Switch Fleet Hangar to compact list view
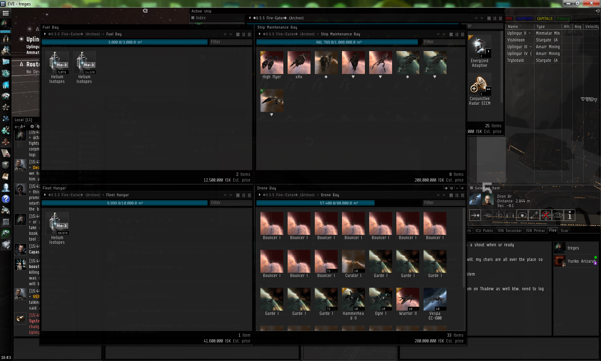This screenshot has width=601, height=361. click(249, 195)
